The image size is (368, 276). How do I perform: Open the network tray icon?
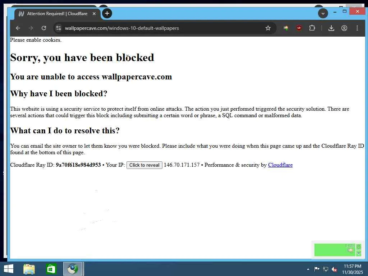coord(326,269)
